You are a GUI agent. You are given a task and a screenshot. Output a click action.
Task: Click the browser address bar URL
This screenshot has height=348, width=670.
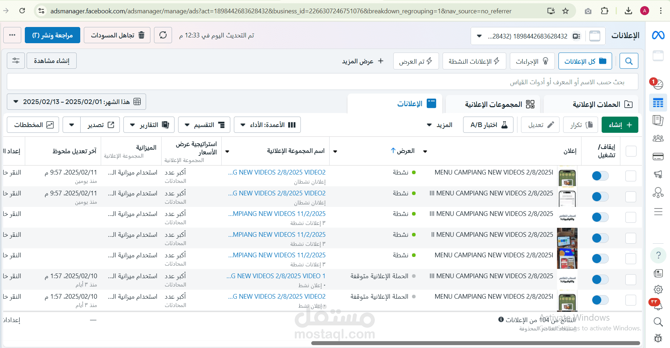[281, 11]
